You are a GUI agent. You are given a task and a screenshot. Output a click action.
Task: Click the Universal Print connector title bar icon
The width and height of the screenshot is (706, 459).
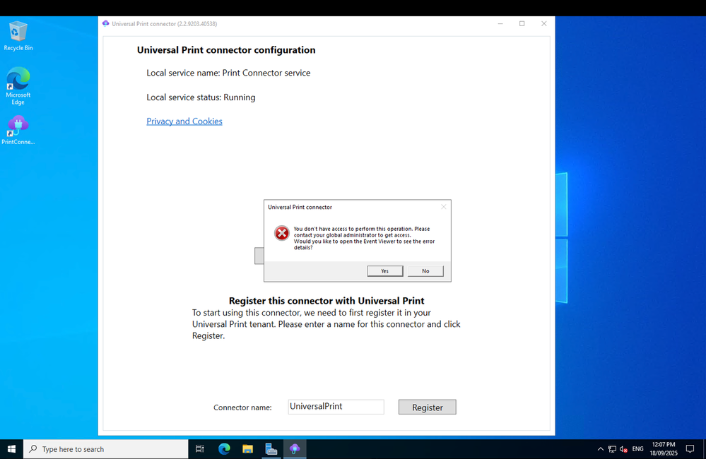click(x=106, y=23)
